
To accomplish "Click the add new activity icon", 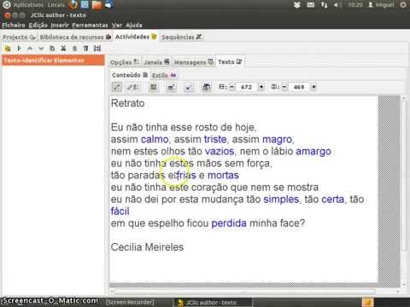I will tap(8, 49).
